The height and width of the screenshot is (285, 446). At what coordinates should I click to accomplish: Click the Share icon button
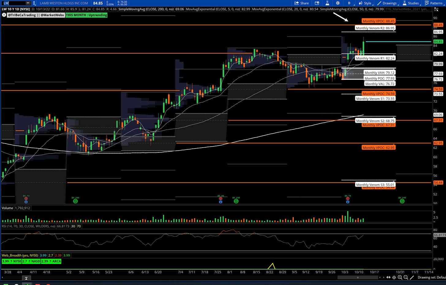coord(301,3)
